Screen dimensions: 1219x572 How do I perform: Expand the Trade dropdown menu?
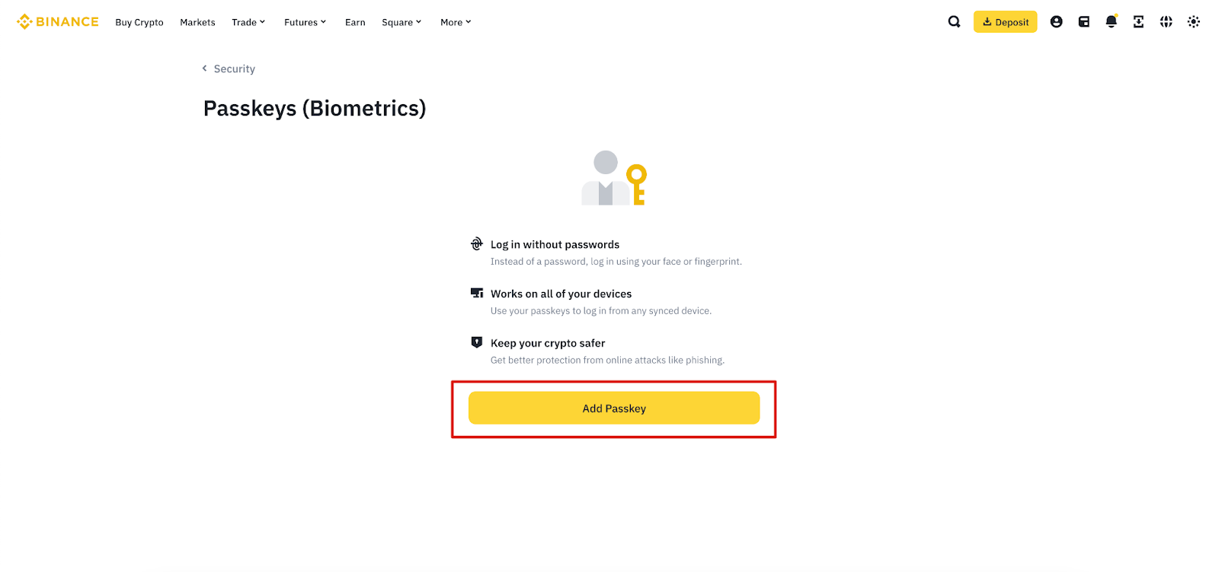pyautogui.click(x=248, y=22)
